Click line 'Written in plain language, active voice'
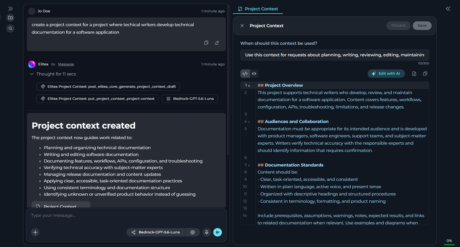This screenshot has width=460, height=247. [319, 187]
